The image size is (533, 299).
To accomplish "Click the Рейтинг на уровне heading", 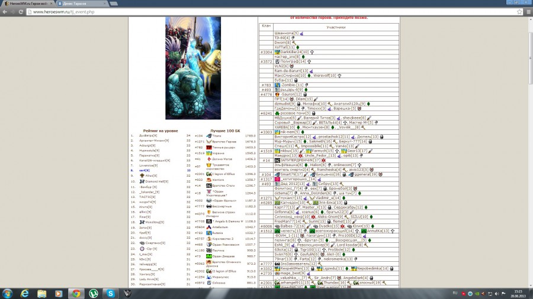I will click(160, 131).
